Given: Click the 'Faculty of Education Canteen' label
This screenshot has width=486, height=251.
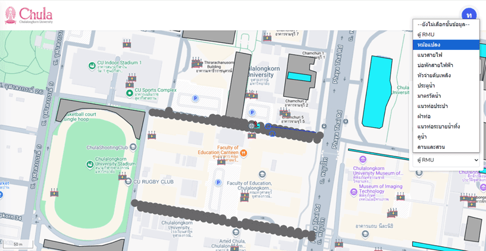Looking at the screenshot, I should 218,150.
